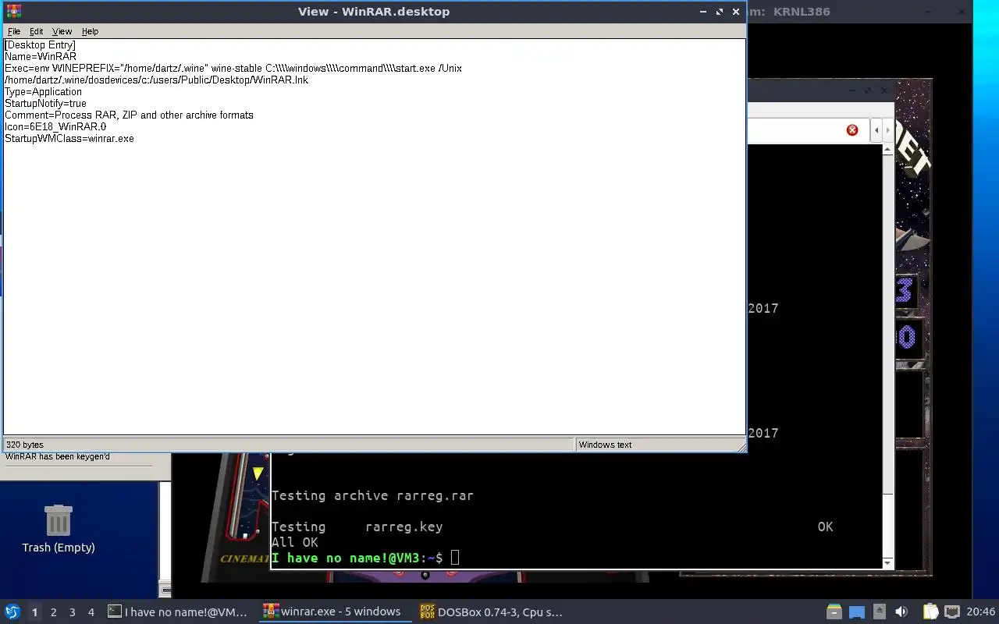Click the terminal tab scroll-left arrow
This screenshot has height=624, width=999.
(x=876, y=130)
